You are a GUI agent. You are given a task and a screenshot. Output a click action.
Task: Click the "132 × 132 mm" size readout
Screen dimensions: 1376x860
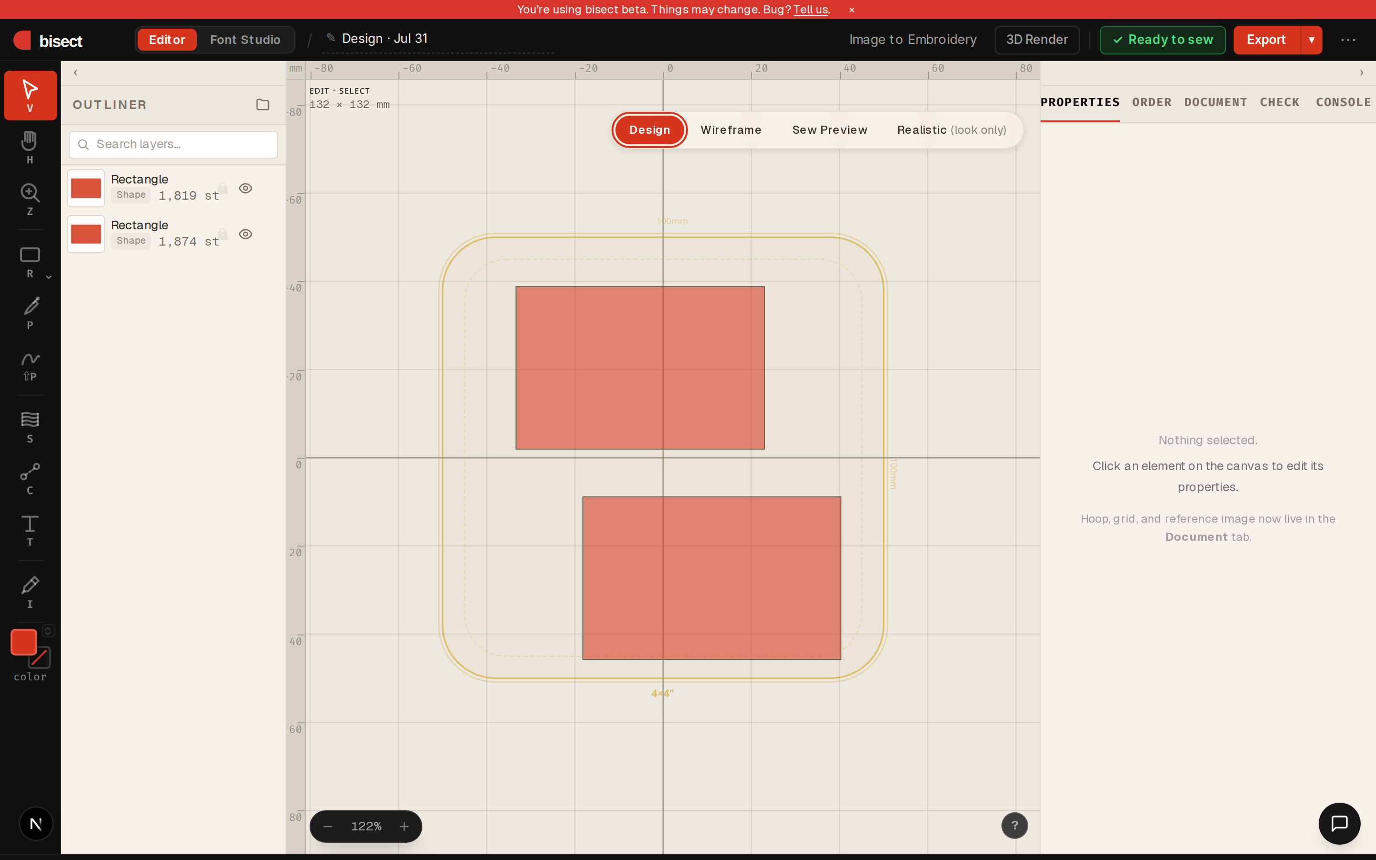click(349, 105)
